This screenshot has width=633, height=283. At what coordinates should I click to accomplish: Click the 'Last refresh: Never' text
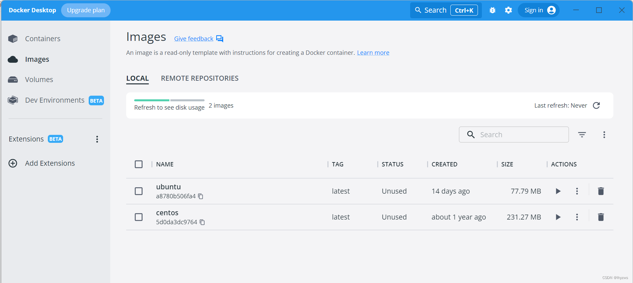point(561,106)
